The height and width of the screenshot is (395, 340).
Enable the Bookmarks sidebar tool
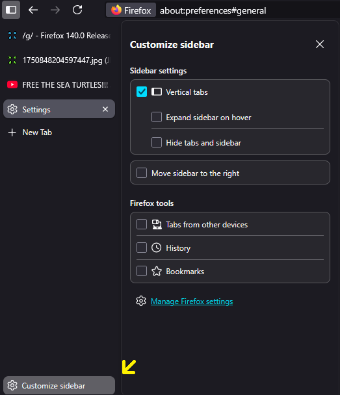tap(142, 272)
